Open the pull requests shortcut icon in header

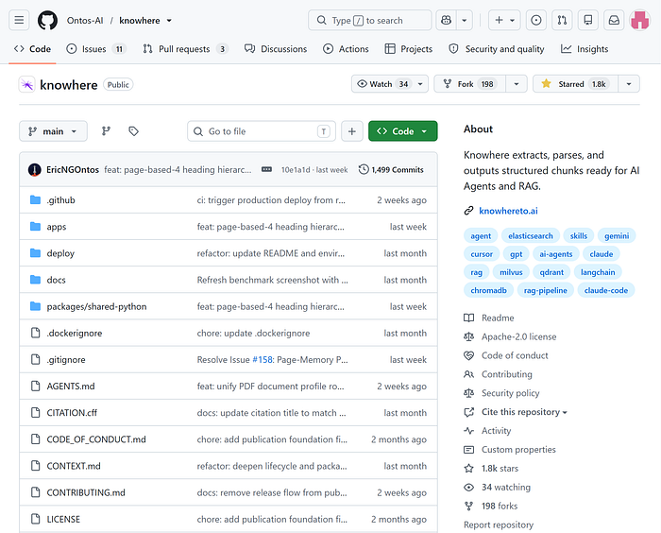click(562, 20)
